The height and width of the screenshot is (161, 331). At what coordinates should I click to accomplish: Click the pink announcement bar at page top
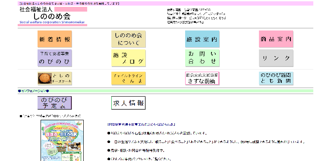(166, 3)
